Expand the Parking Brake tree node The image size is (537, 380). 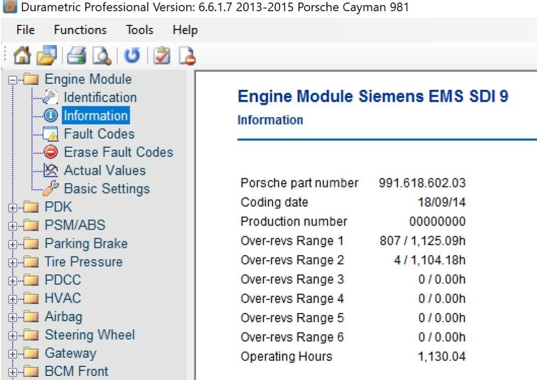[x=13, y=244]
